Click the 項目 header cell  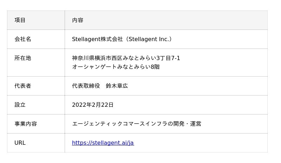pos(20,20)
